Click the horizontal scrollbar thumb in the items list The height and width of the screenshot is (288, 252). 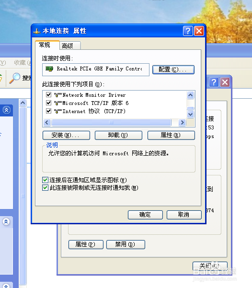111,123
